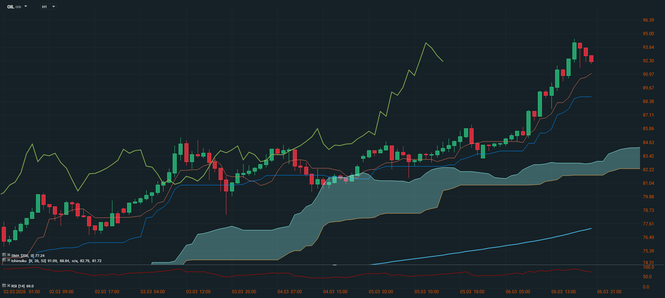
Task: Open the Ichimoku indicator settings icon
Action: (x=4, y=260)
